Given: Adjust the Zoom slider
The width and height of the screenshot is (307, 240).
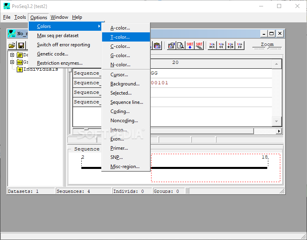Looking at the screenshot, I should coord(267,48).
